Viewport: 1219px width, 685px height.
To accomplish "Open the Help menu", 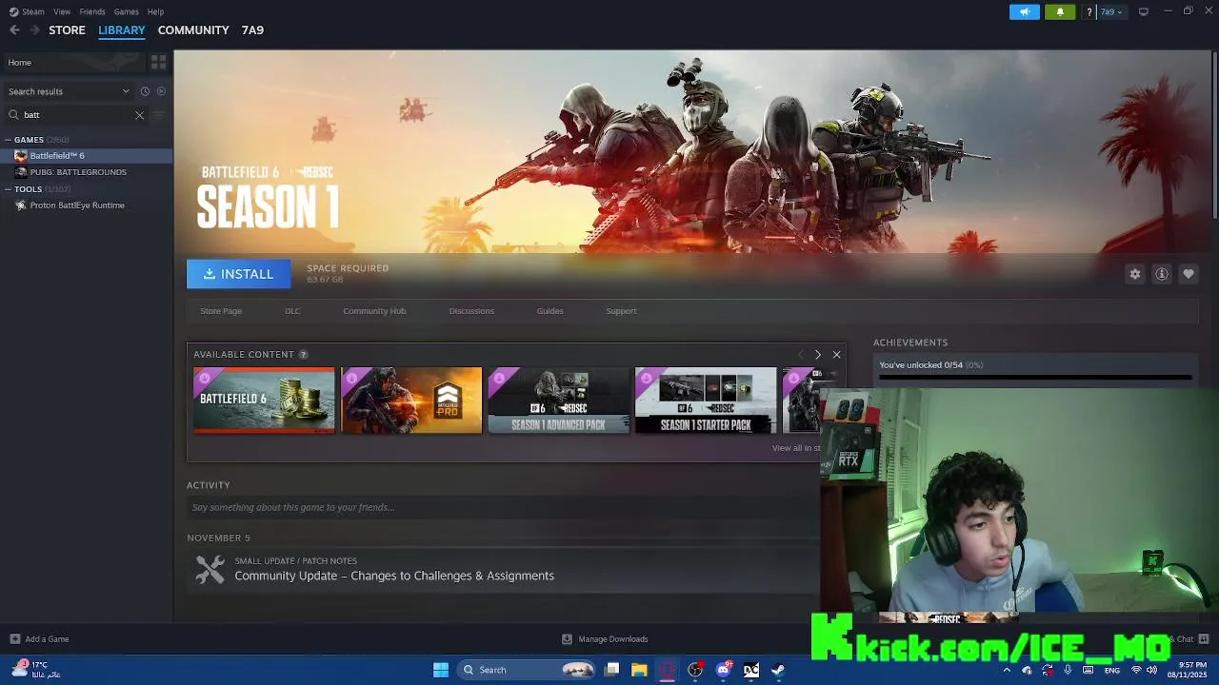I will [x=155, y=11].
